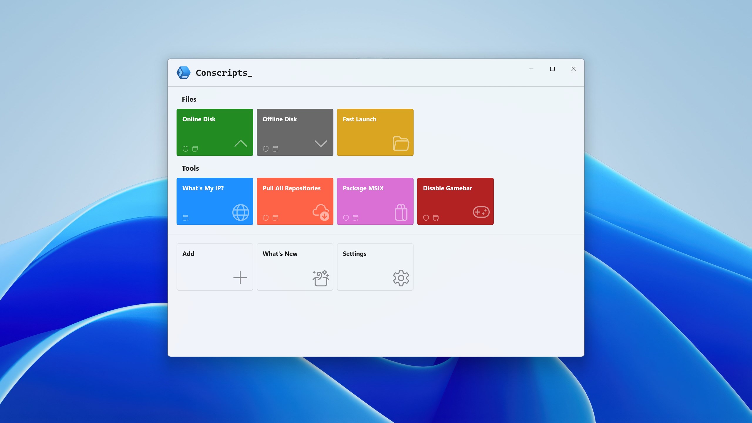Minimize the Conscripts window
The height and width of the screenshot is (423, 752).
531,69
